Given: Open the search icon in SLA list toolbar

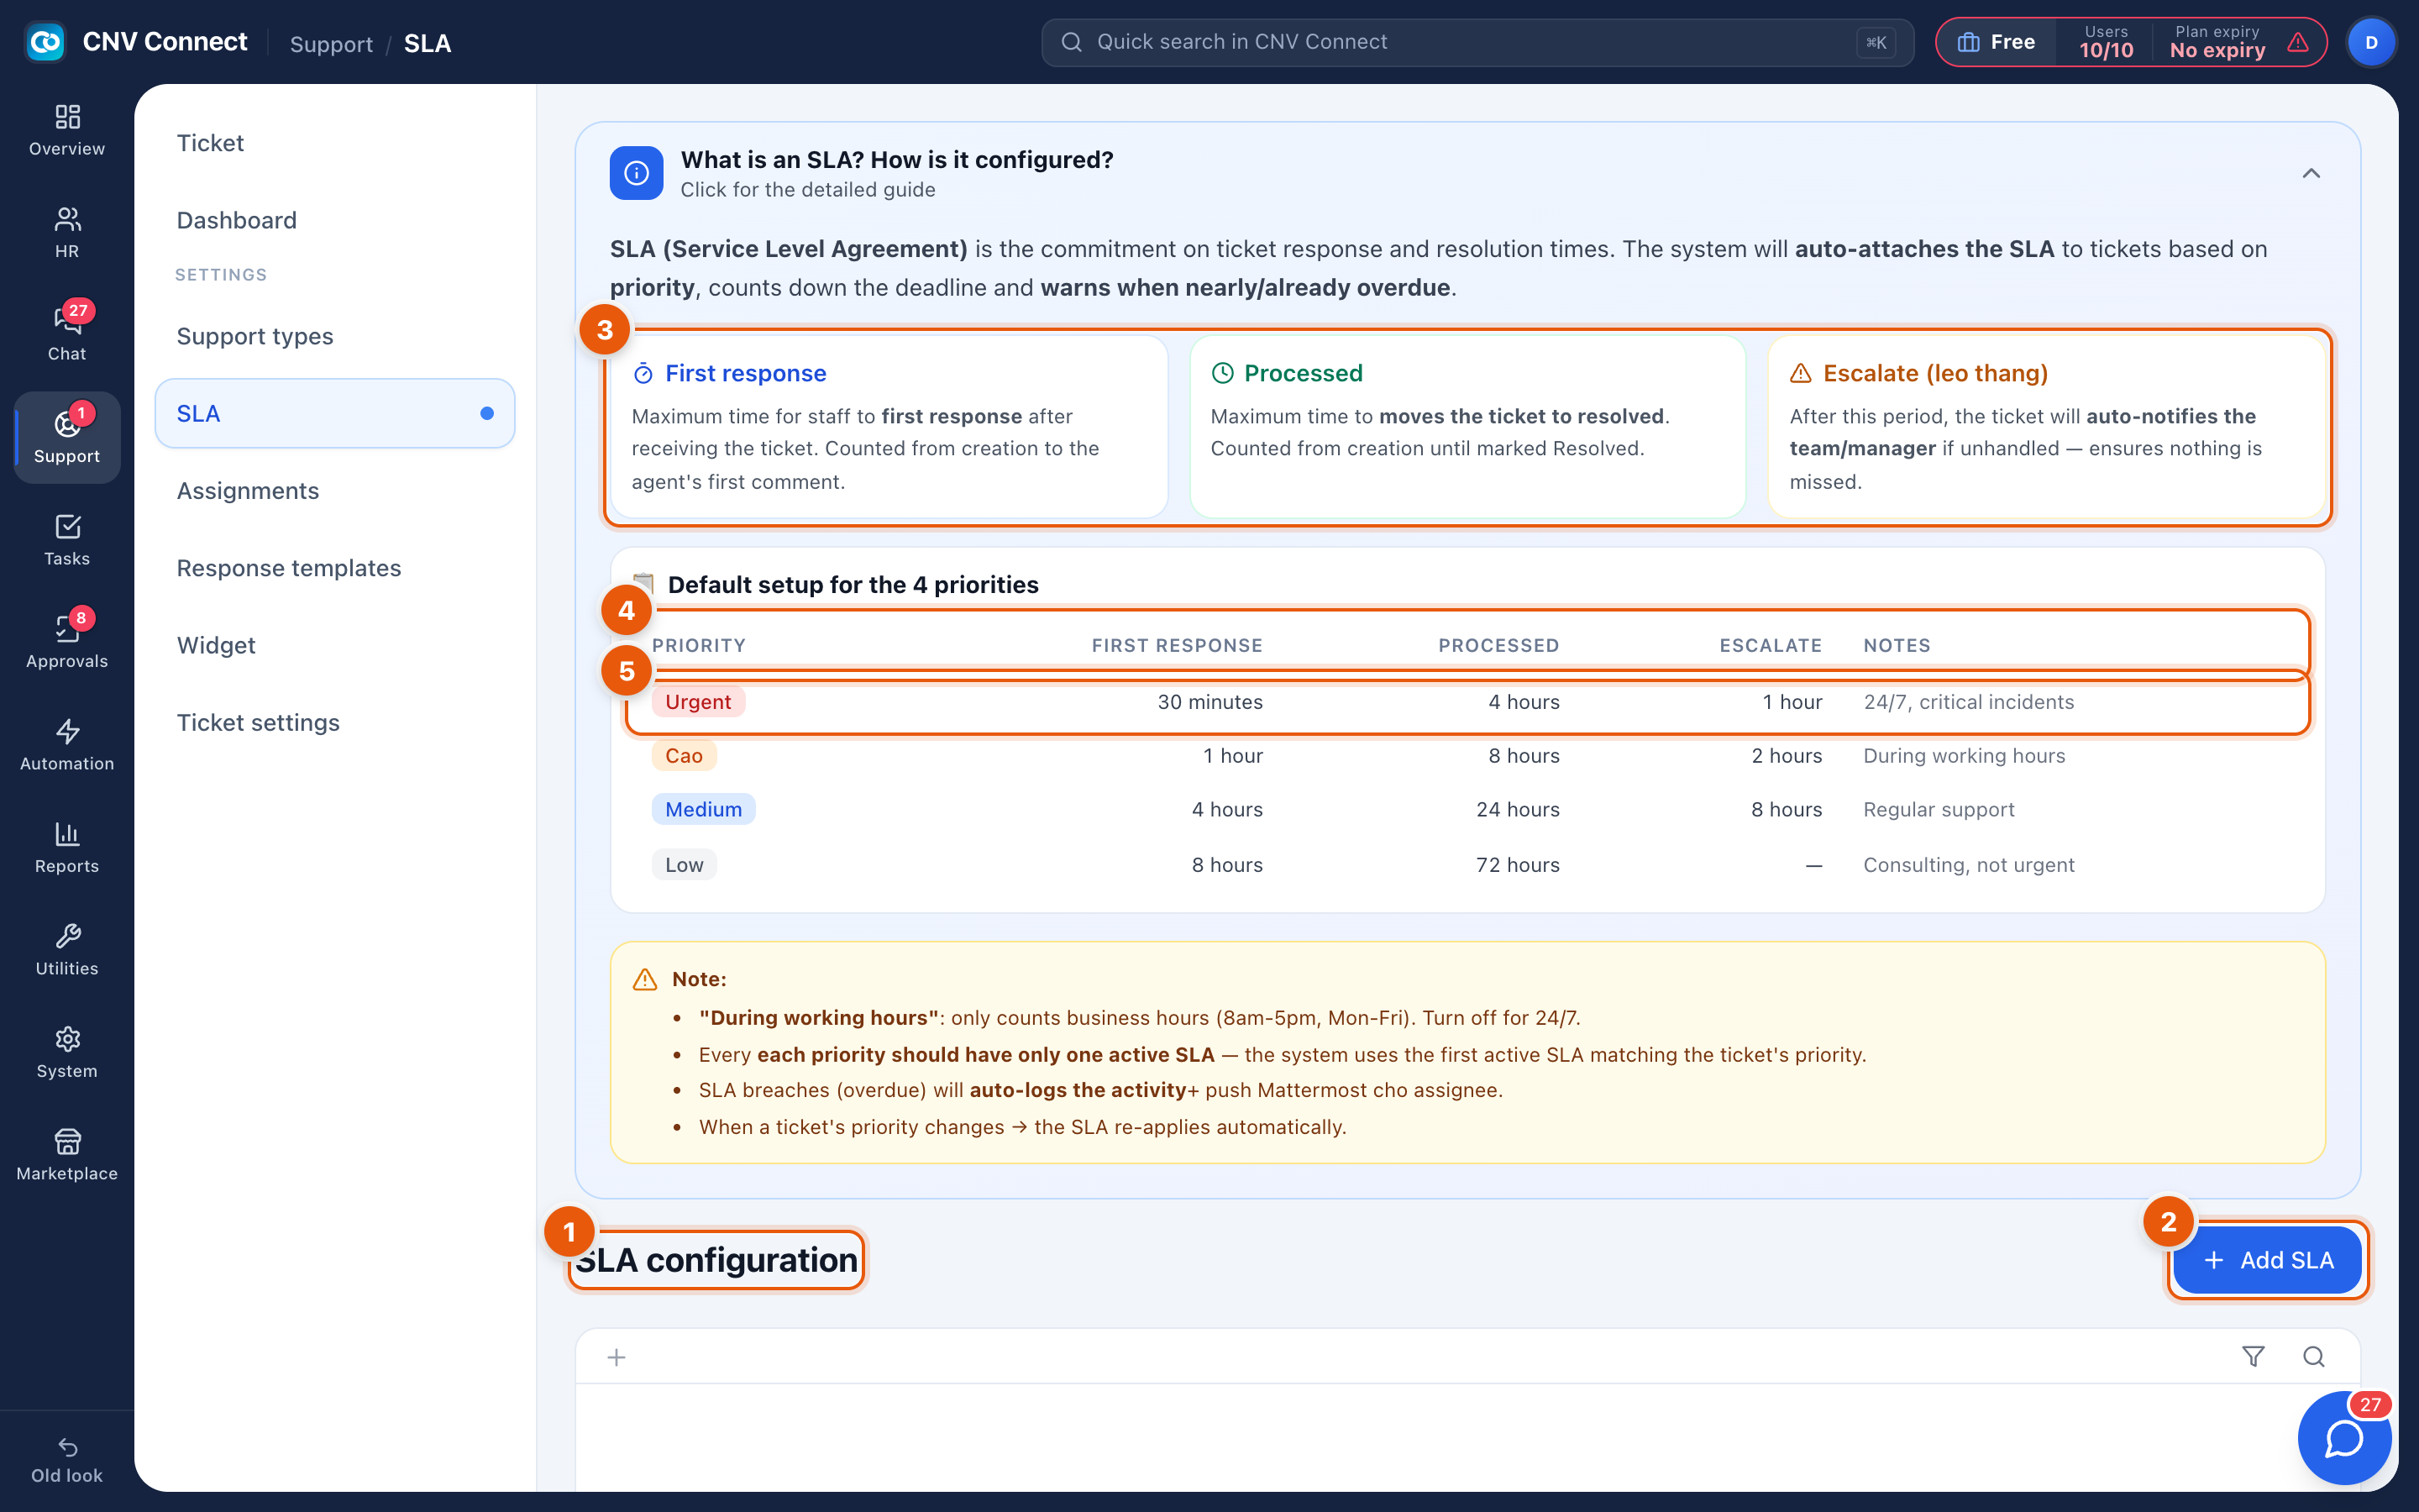Looking at the screenshot, I should pos(2314,1357).
